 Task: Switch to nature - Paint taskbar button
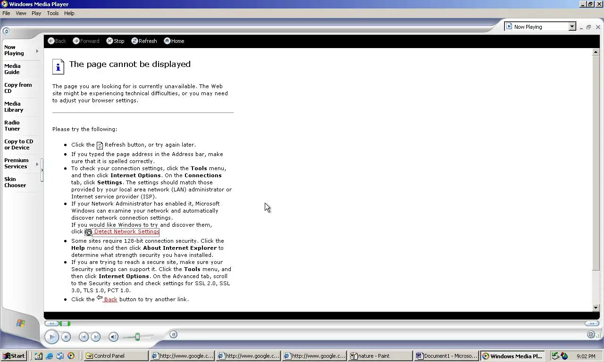[379, 356]
